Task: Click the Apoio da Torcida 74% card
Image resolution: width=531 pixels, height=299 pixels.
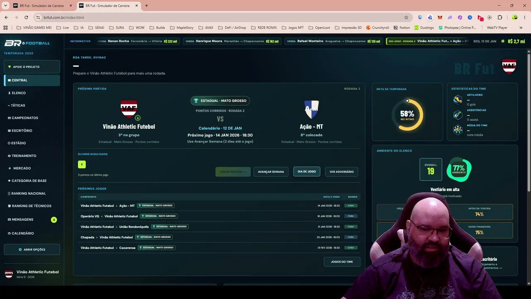Action: (x=479, y=212)
